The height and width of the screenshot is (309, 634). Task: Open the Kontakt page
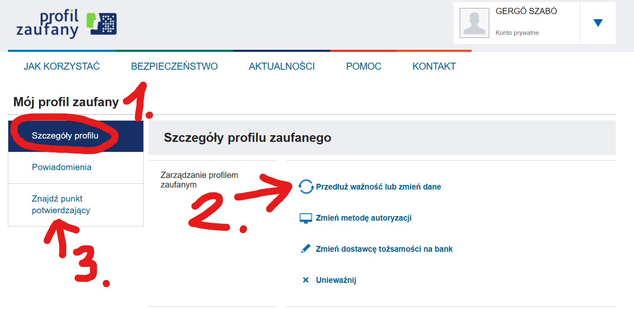pos(434,66)
